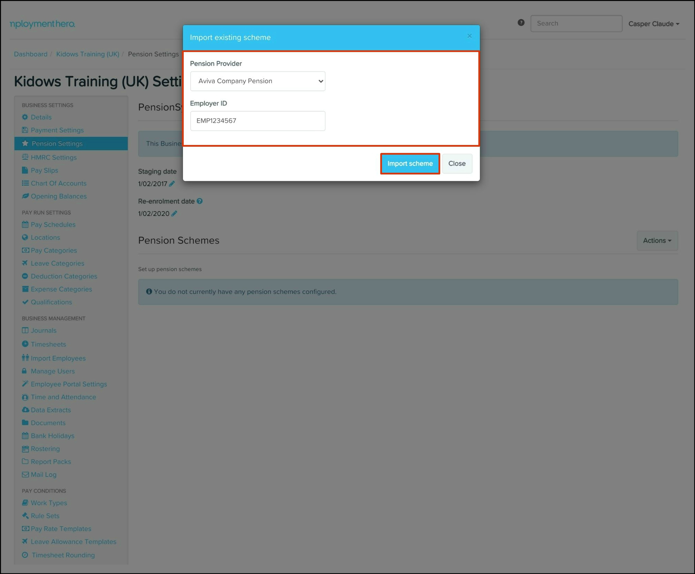Click the Employer ID text field
This screenshot has width=695, height=574.
[x=258, y=121]
